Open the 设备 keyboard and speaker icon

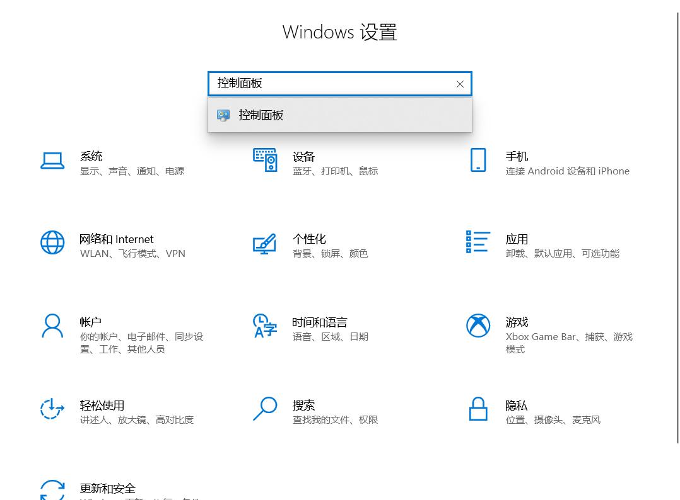[x=265, y=160]
